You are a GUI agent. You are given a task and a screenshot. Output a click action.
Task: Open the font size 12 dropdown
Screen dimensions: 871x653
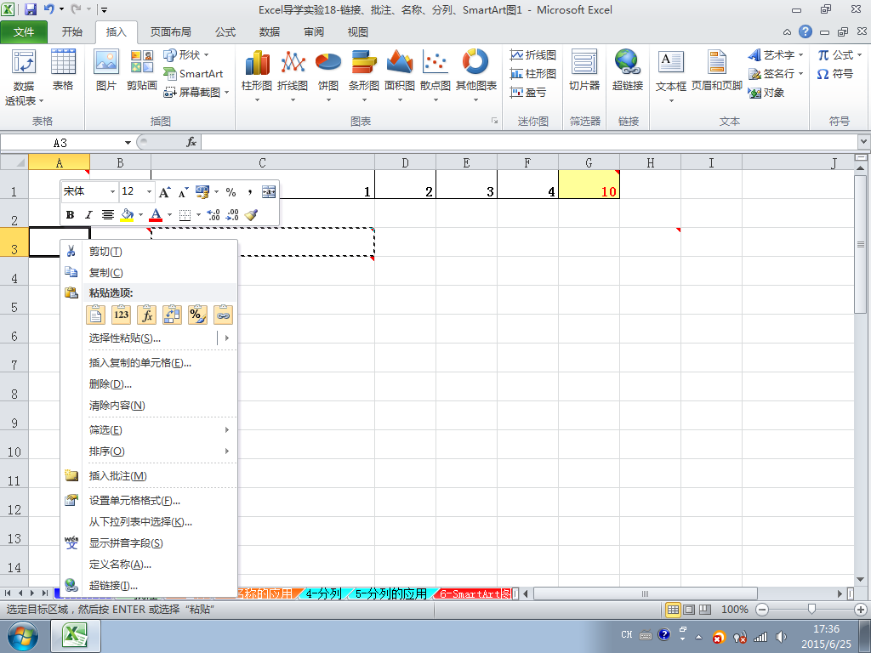(149, 192)
